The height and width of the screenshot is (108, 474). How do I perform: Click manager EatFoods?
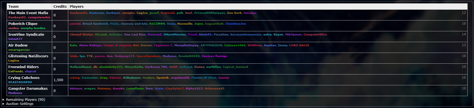click(x=16, y=71)
